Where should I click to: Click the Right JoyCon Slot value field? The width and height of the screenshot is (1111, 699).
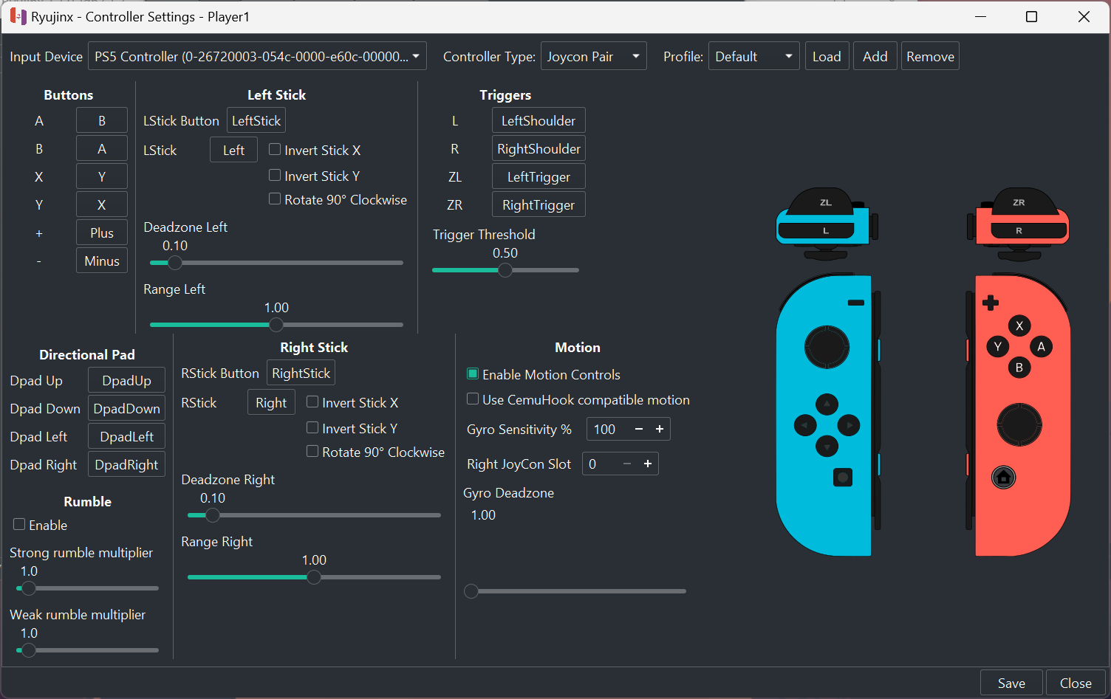[600, 464]
